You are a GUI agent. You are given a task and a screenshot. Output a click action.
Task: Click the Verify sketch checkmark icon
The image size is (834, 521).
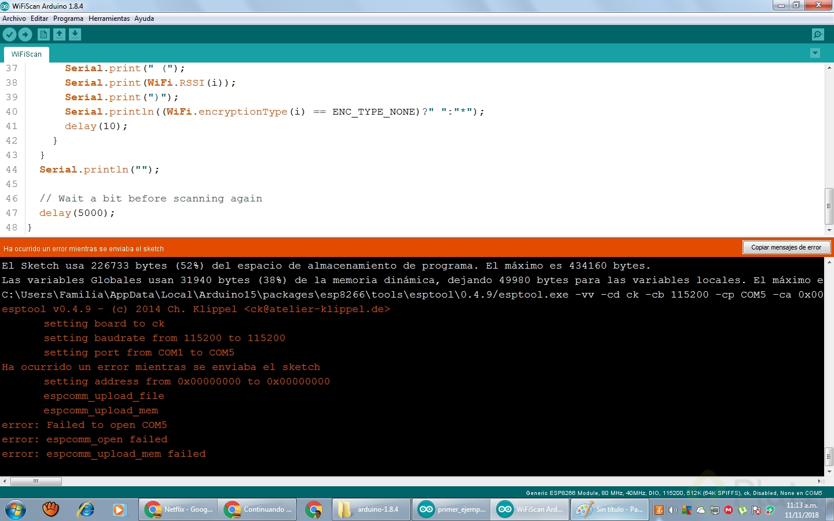(9, 35)
